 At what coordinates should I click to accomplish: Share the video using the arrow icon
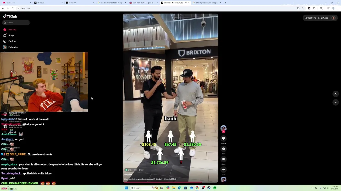[x=224, y=170]
